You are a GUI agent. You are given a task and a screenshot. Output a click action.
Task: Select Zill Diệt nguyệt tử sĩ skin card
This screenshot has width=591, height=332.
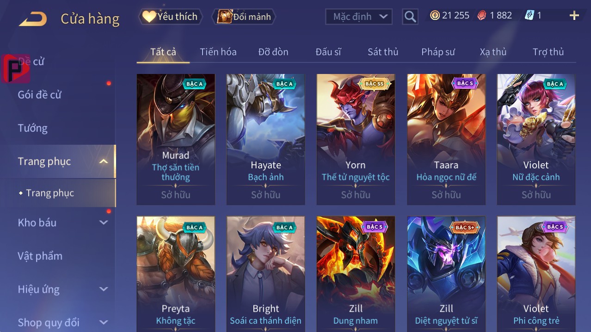point(446,274)
